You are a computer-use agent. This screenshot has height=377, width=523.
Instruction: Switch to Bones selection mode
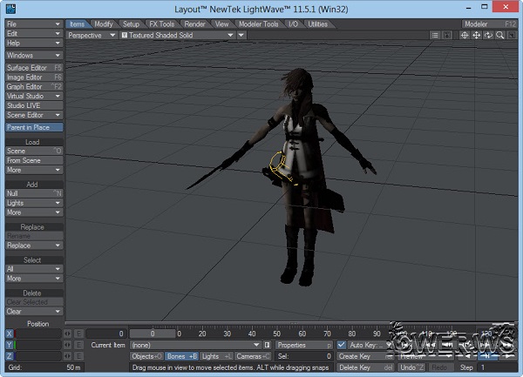point(182,356)
